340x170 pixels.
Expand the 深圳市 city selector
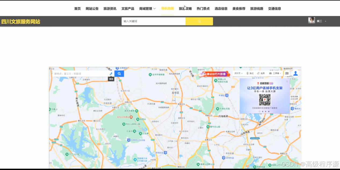[x=238, y=73]
